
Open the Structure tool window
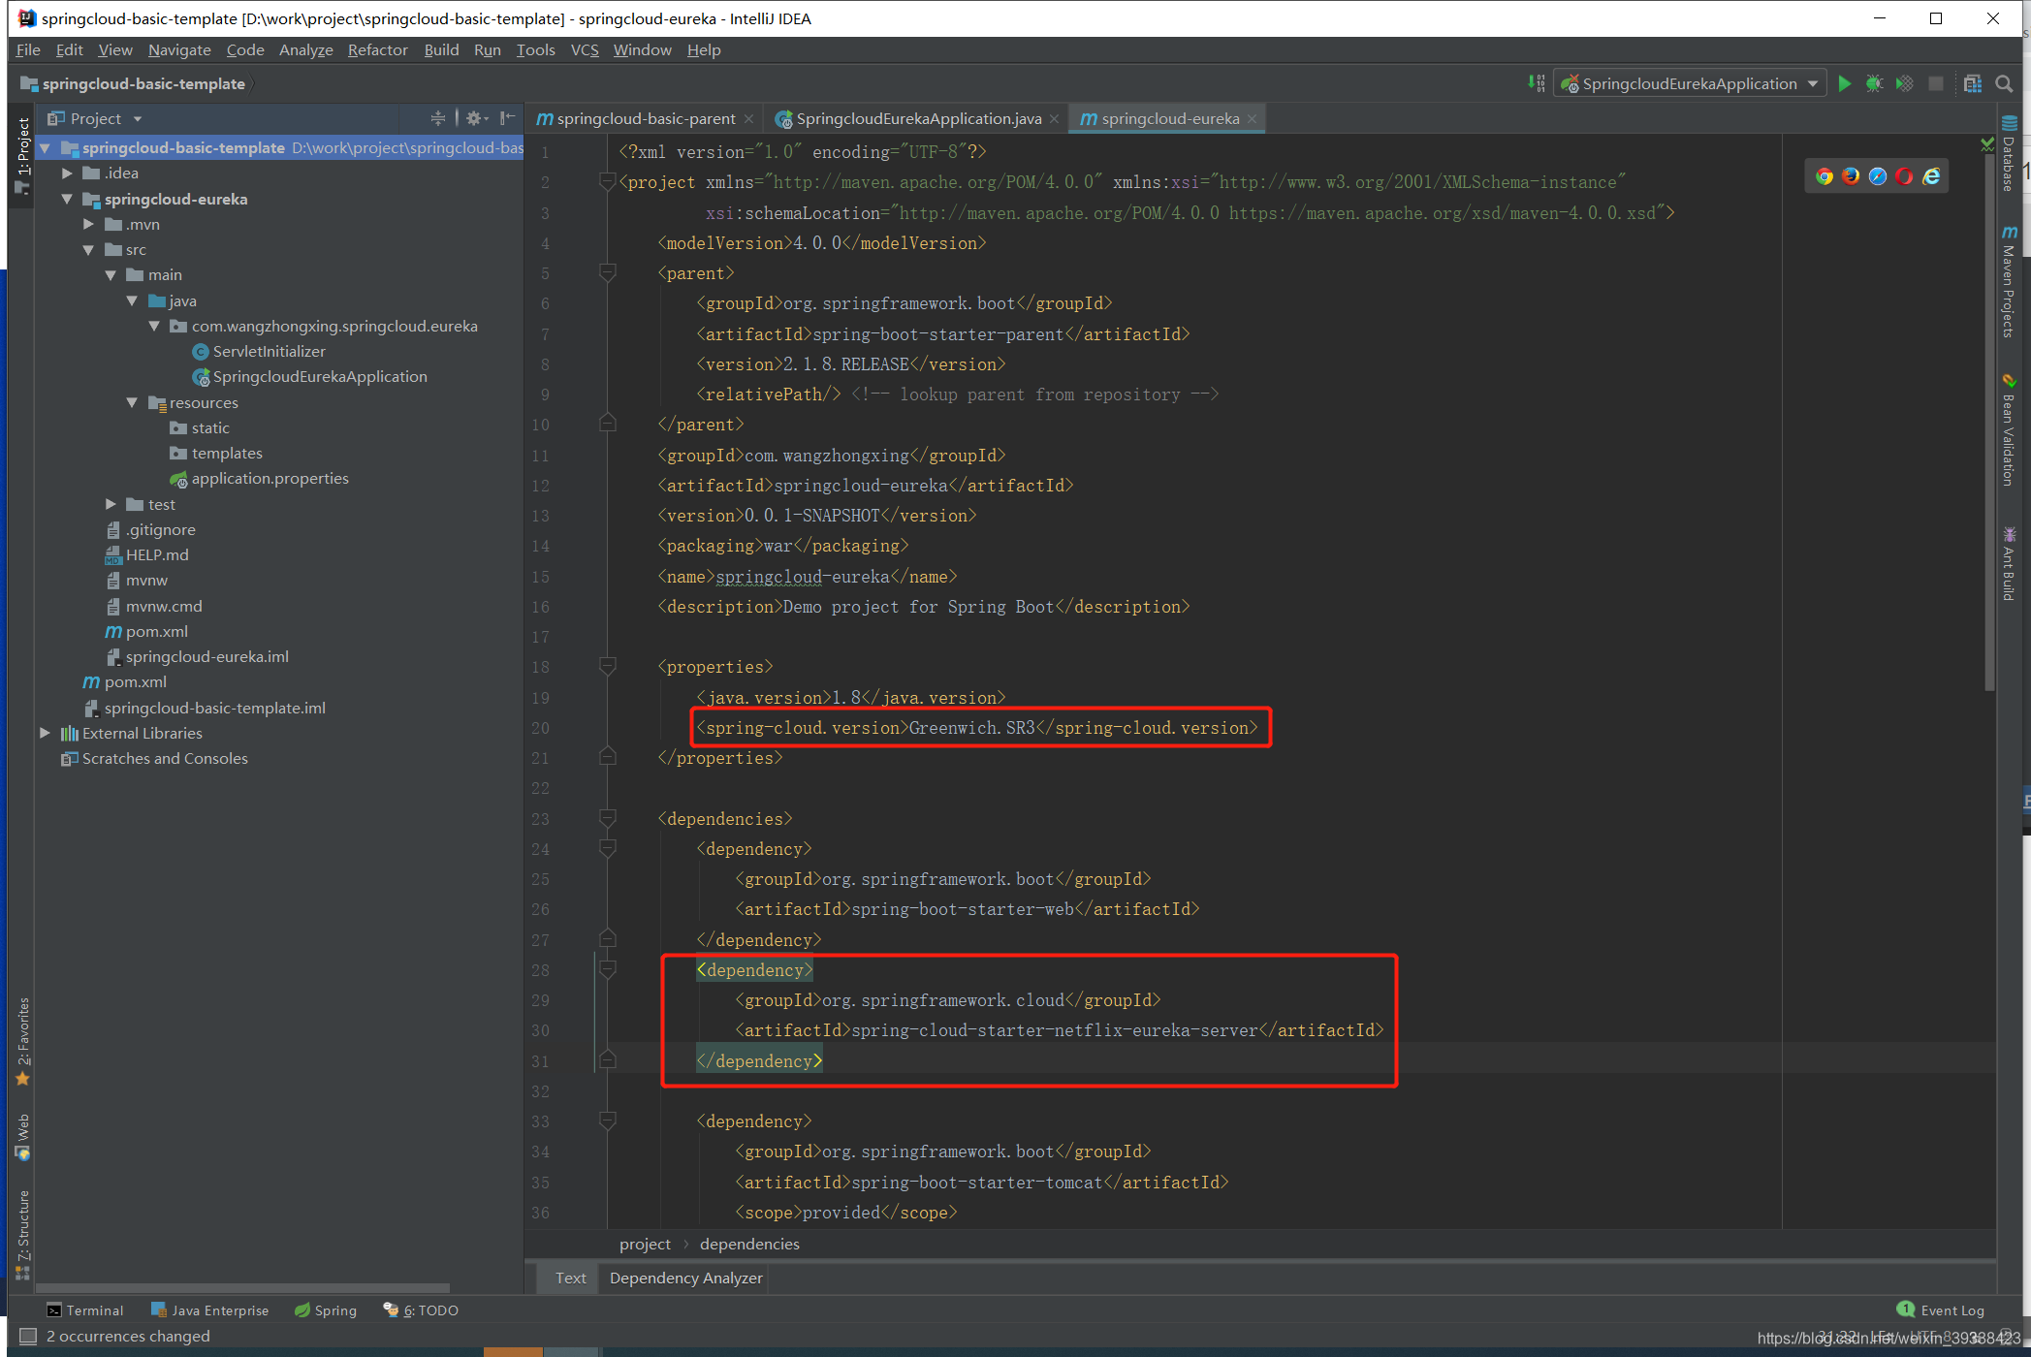[x=23, y=1235]
